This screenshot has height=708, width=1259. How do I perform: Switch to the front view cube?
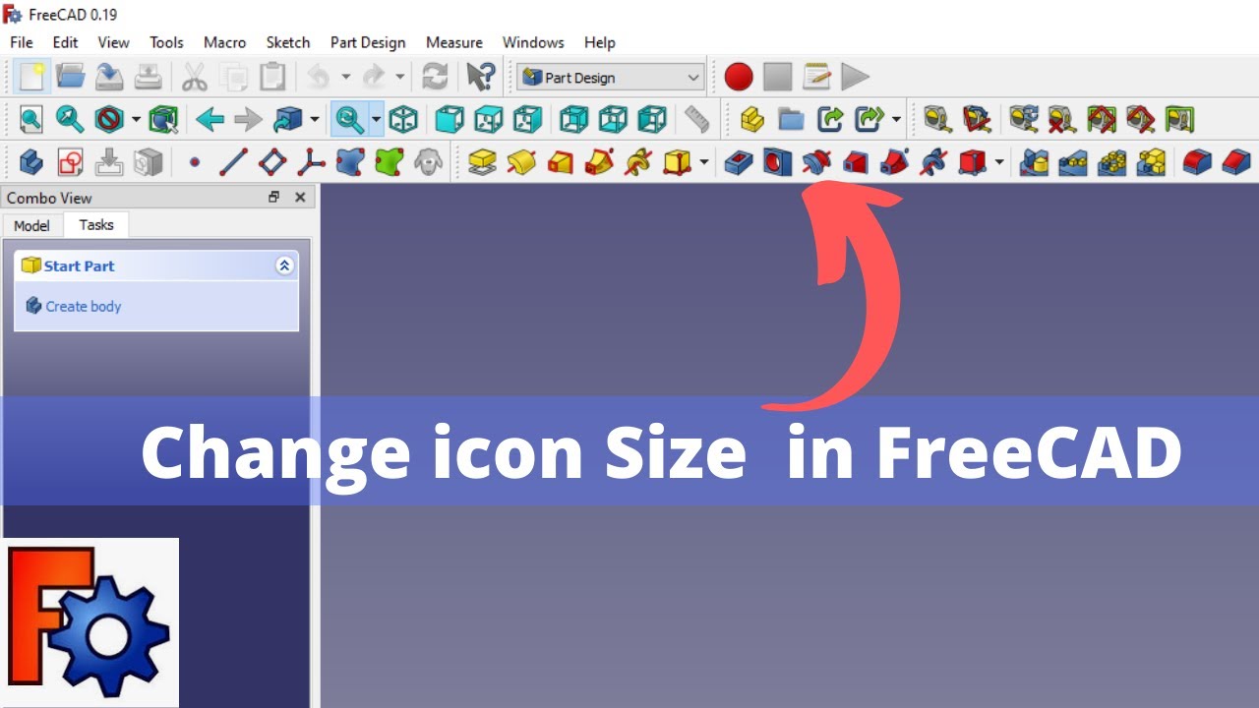pos(450,120)
